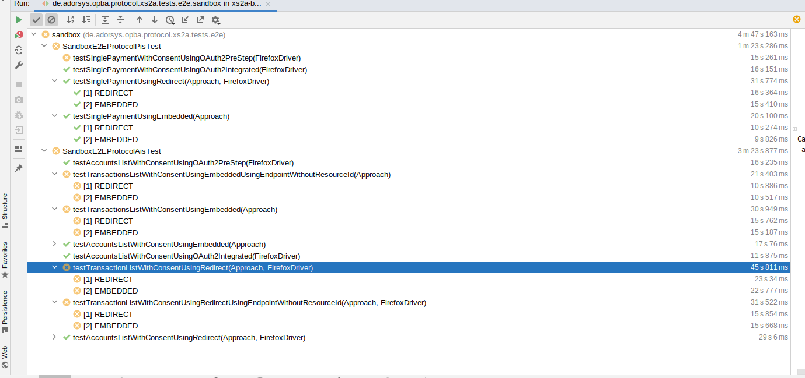Select testSinglePaymentWithConsentUsingOAuth2PreStep(FirefoxDriver) test

click(408, 58)
